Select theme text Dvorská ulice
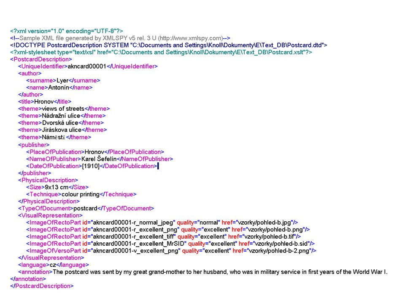This screenshot has height=303, width=405. [x=60, y=123]
